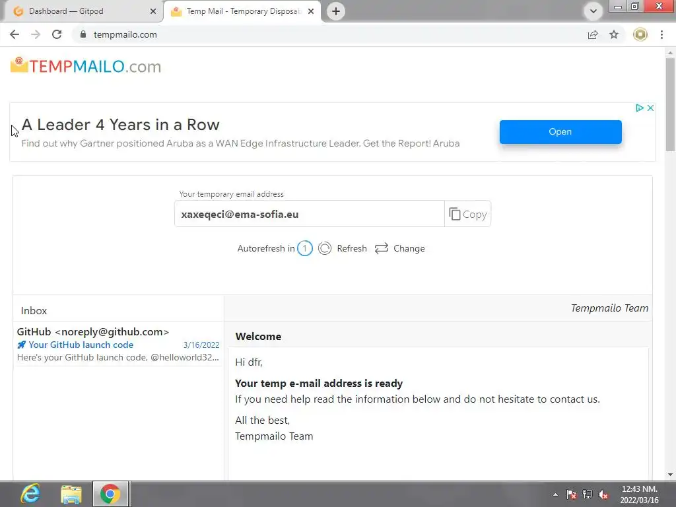Launch Internet Explorer from the taskbar
676x507 pixels.
(x=30, y=494)
